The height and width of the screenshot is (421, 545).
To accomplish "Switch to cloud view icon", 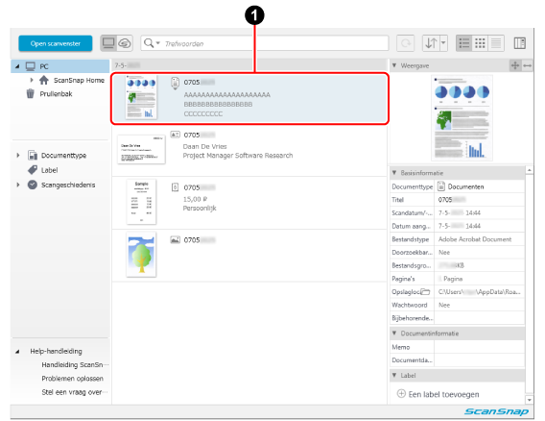I will click(x=125, y=43).
